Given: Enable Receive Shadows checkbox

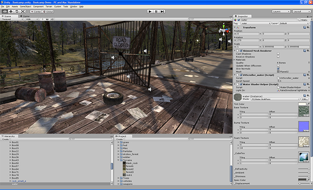Looking at the screenshot, I should [x=278, y=57].
